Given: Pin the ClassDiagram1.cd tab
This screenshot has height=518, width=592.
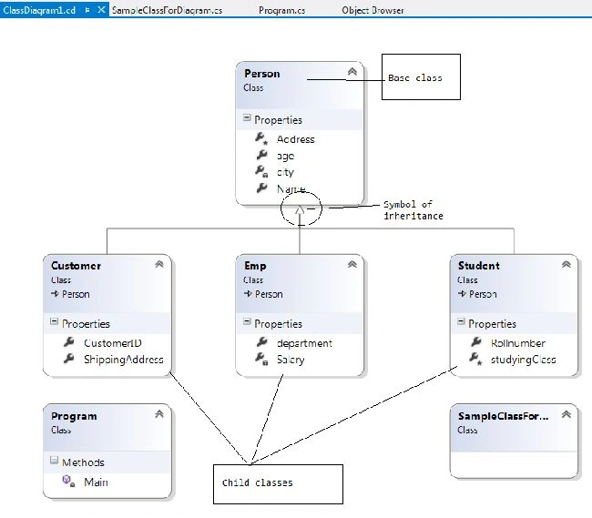Looking at the screenshot, I should (x=87, y=10).
